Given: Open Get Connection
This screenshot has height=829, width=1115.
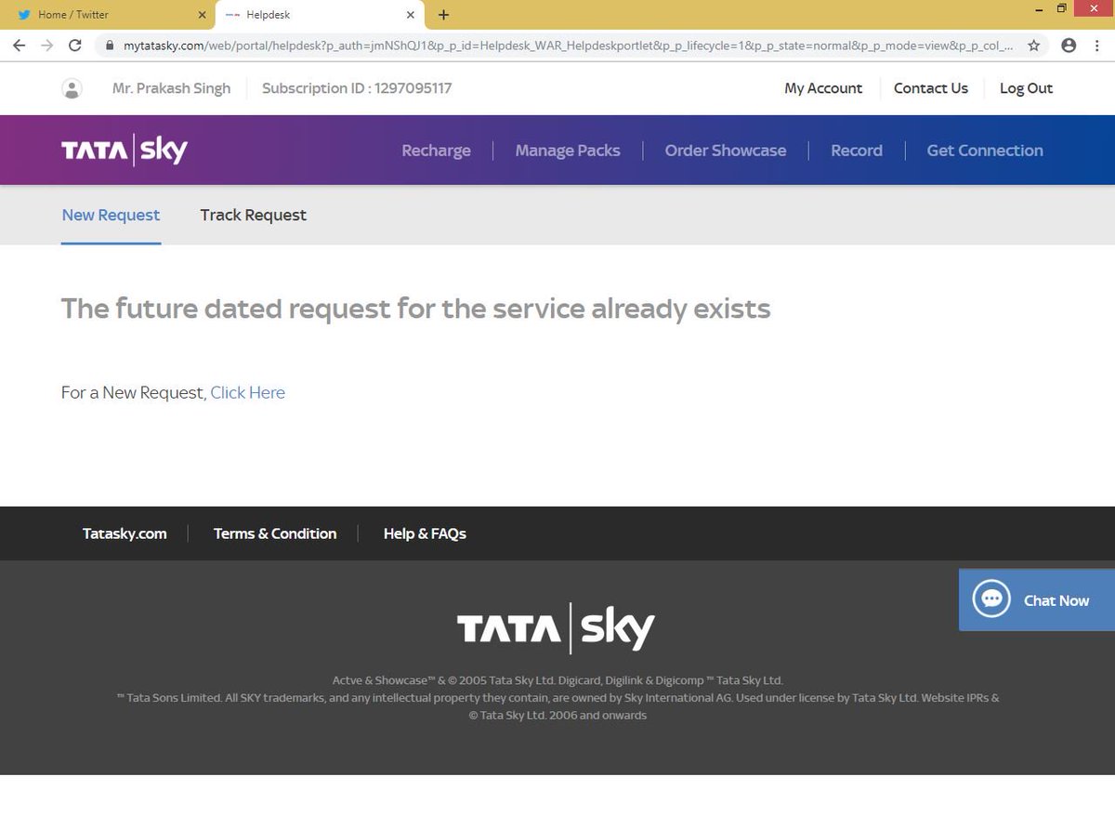Looking at the screenshot, I should pyautogui.click(x=985, y=151).
